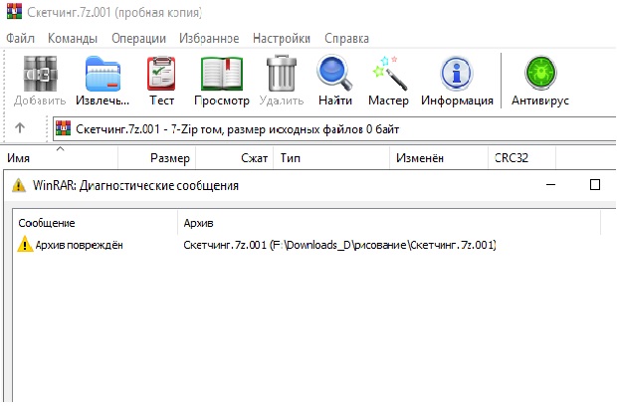Screen dimensions: 617x407
Task: Sort files by Размер column header
Action: [169, 158]
